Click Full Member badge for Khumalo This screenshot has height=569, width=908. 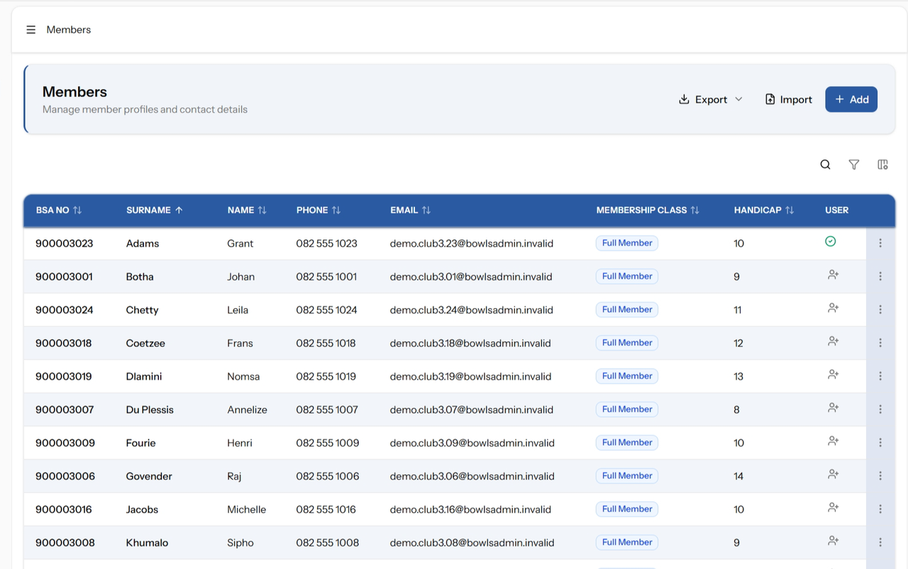627,543
